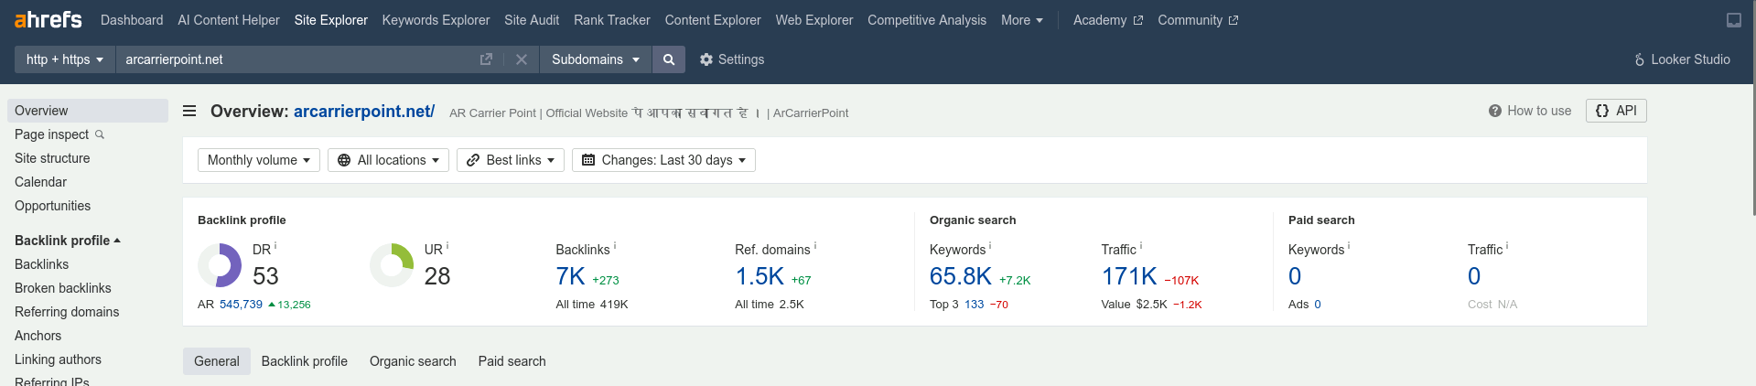Click the 1.5K referring domains value
Image resolution: width=1756 pixels, height=386 pixels.
point(759,276)
